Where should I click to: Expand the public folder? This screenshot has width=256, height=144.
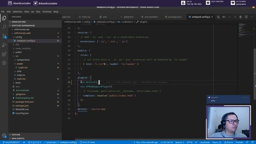coord(35,52)
